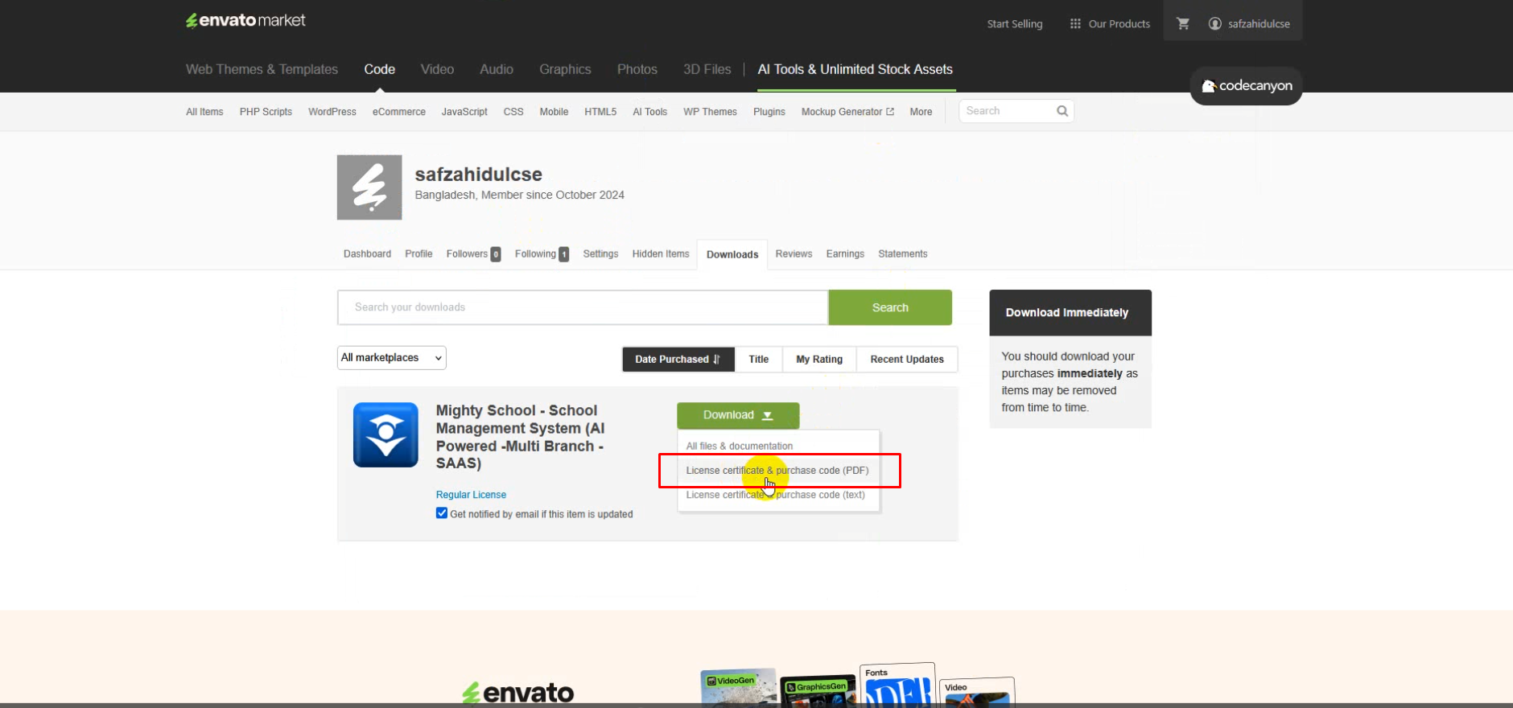The height and width of the screenshot is (708, 1513).
Task: Click the Envato Market logo
Action: [x=245, y=21]
